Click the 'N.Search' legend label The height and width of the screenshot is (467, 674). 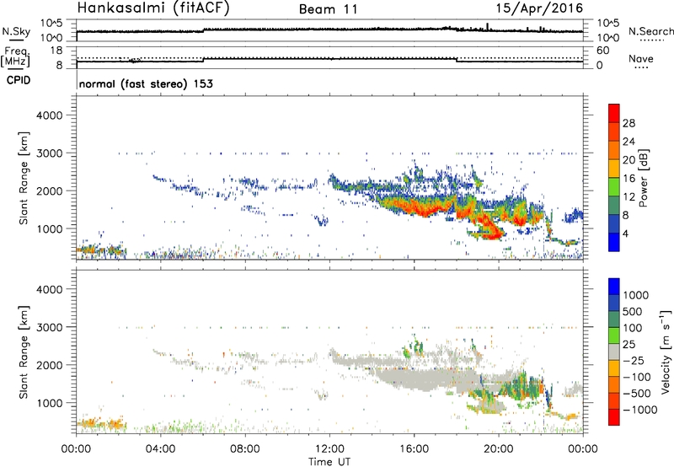pyautogui.click(x=651, y=31)
